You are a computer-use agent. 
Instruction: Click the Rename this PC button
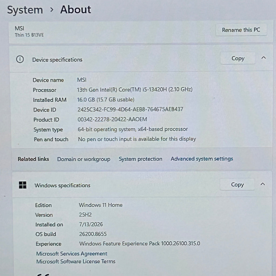(x=241, y=30)
